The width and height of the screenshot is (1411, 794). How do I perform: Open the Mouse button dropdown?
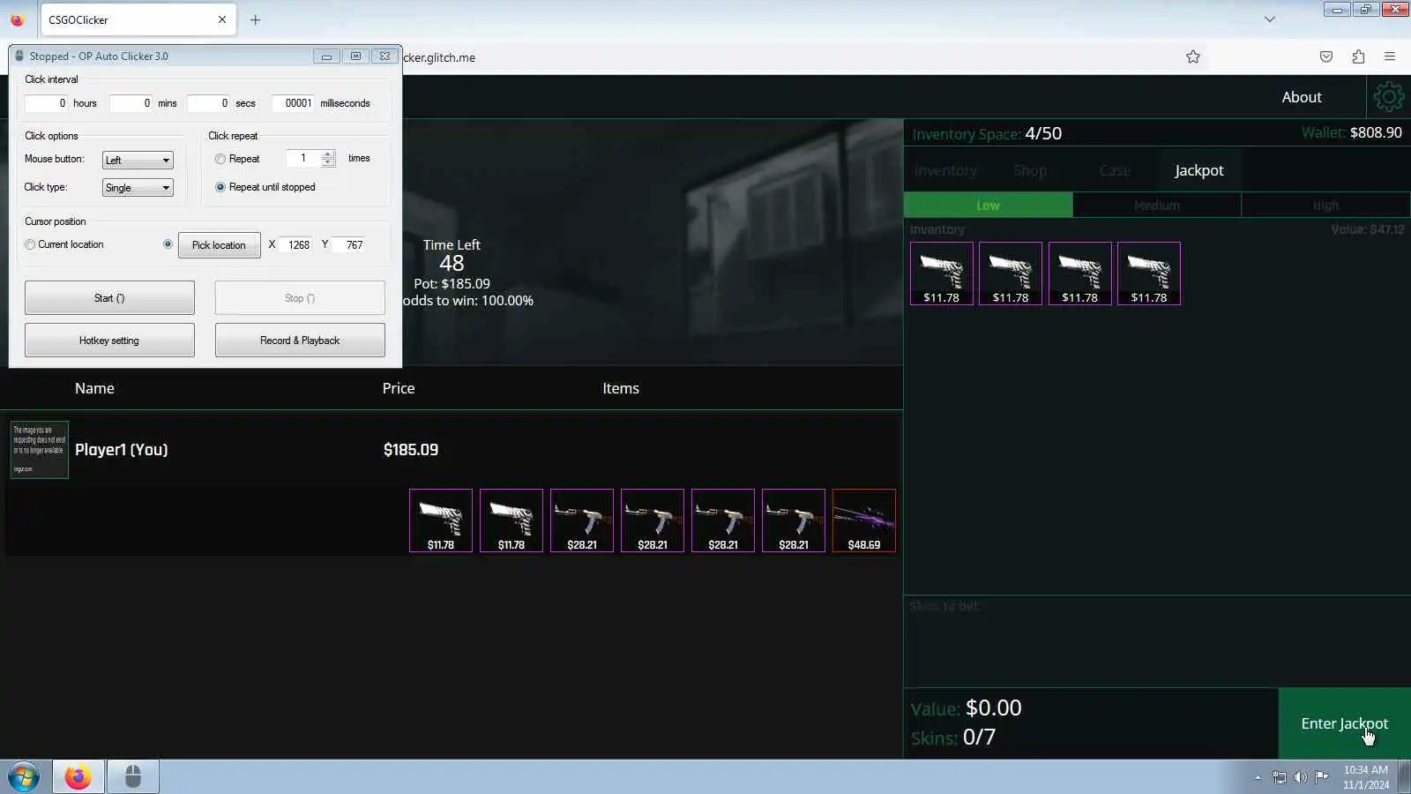[x=138, y=160]
